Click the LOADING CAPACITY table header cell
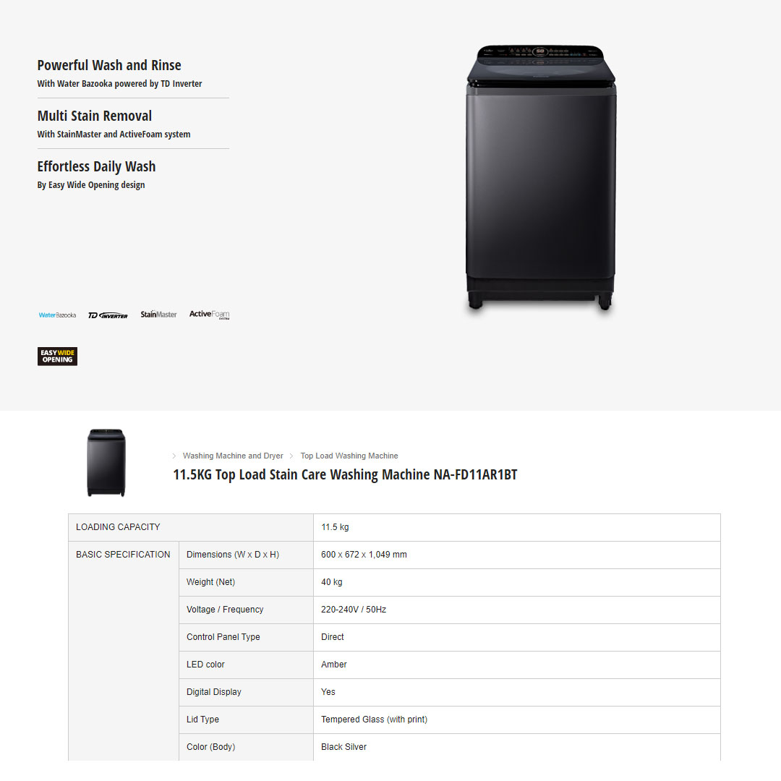The height and width of the screenshot is (781, 781). tap(118, 527)
